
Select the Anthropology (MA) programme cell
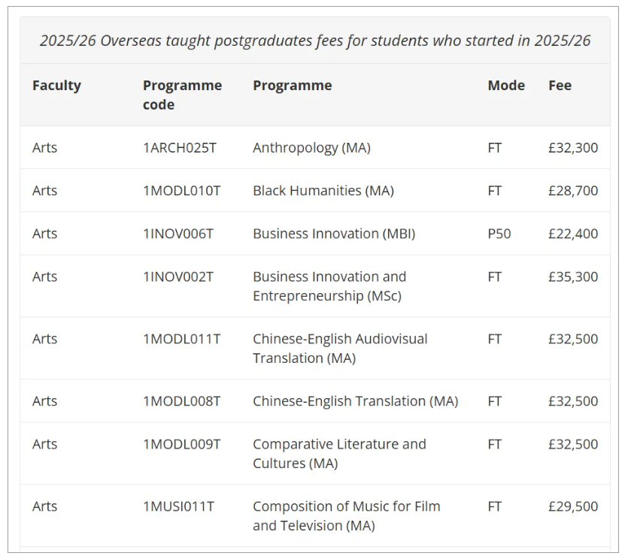pyautogui.click(x=311, y=148)
